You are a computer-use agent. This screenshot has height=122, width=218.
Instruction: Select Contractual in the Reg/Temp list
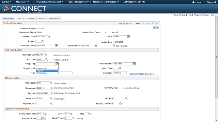(x=47, y=68)
